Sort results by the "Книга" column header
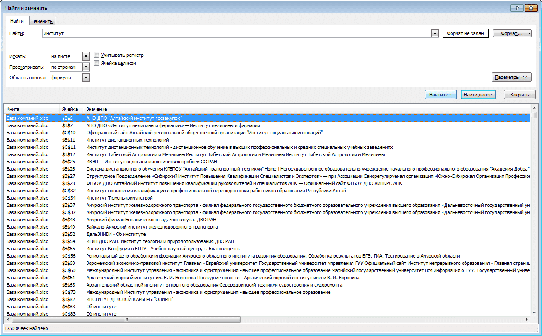 32,110
